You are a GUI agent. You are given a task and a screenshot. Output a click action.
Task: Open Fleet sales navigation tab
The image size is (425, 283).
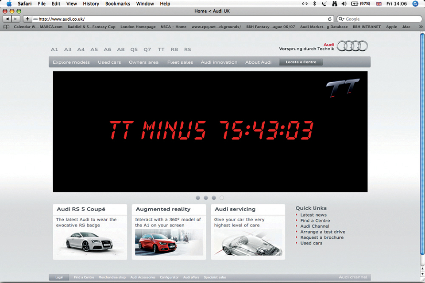click(x=180, y=62)
